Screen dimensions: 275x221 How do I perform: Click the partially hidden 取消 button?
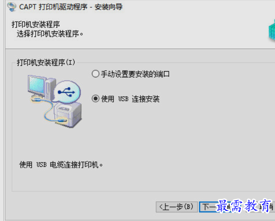[270, 207]
